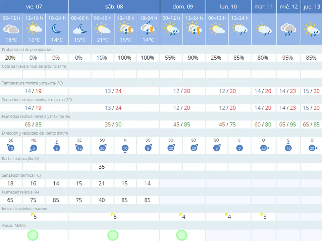
Task: Click the S 15 wind icon under mié. 12
Action: [x=288, y=147]
